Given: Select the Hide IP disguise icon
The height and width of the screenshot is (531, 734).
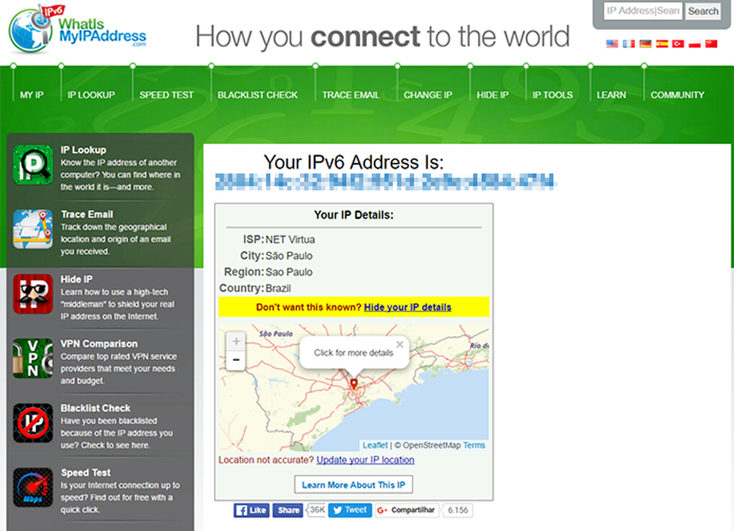Looking at the screenshot, I should click(x=33, y=294).
